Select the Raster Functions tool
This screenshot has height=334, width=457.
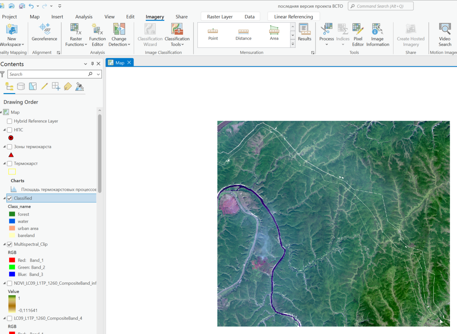(76, 32)
